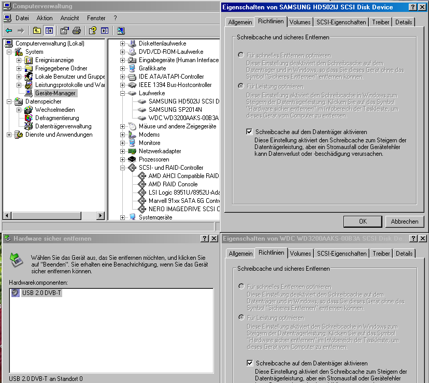Select 'Für schnelles Entfernen optimieren' in SAMSUNG dialog
429x383 pixels.
tap(241, 55)
